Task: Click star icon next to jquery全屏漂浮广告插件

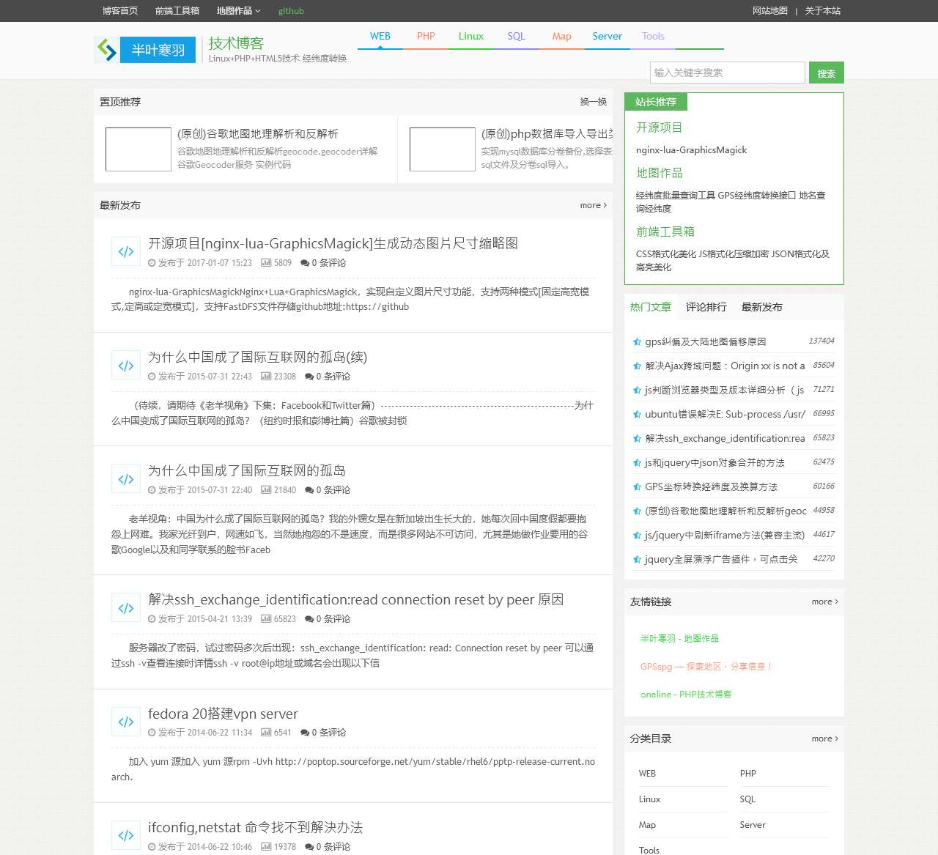Action: coord(637,559)
